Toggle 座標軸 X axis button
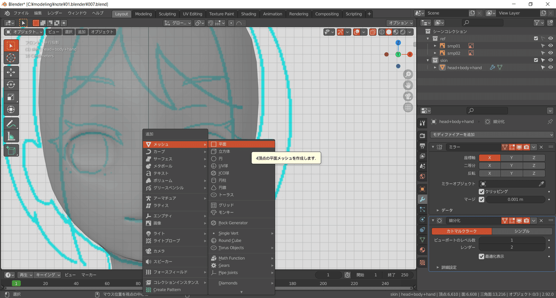Screen dimensions: 556x298 coord(489,158)
